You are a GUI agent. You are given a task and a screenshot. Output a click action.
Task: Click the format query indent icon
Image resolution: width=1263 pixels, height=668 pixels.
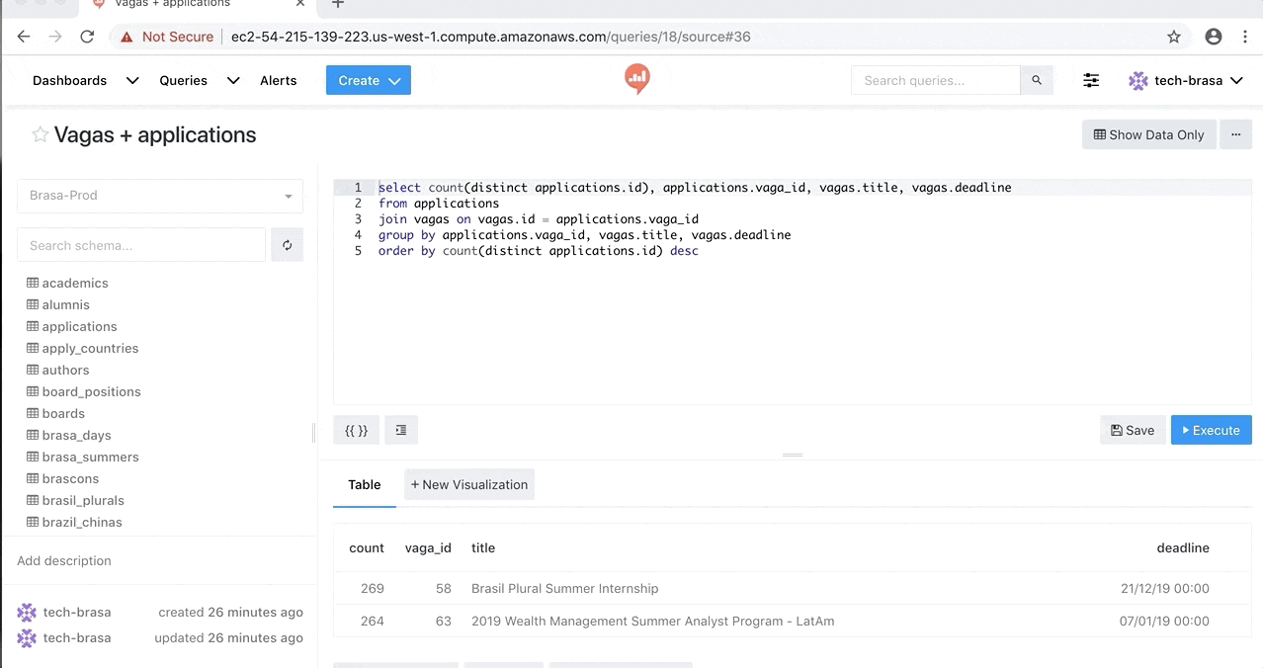pyautogui.click(x=401, y=430)
